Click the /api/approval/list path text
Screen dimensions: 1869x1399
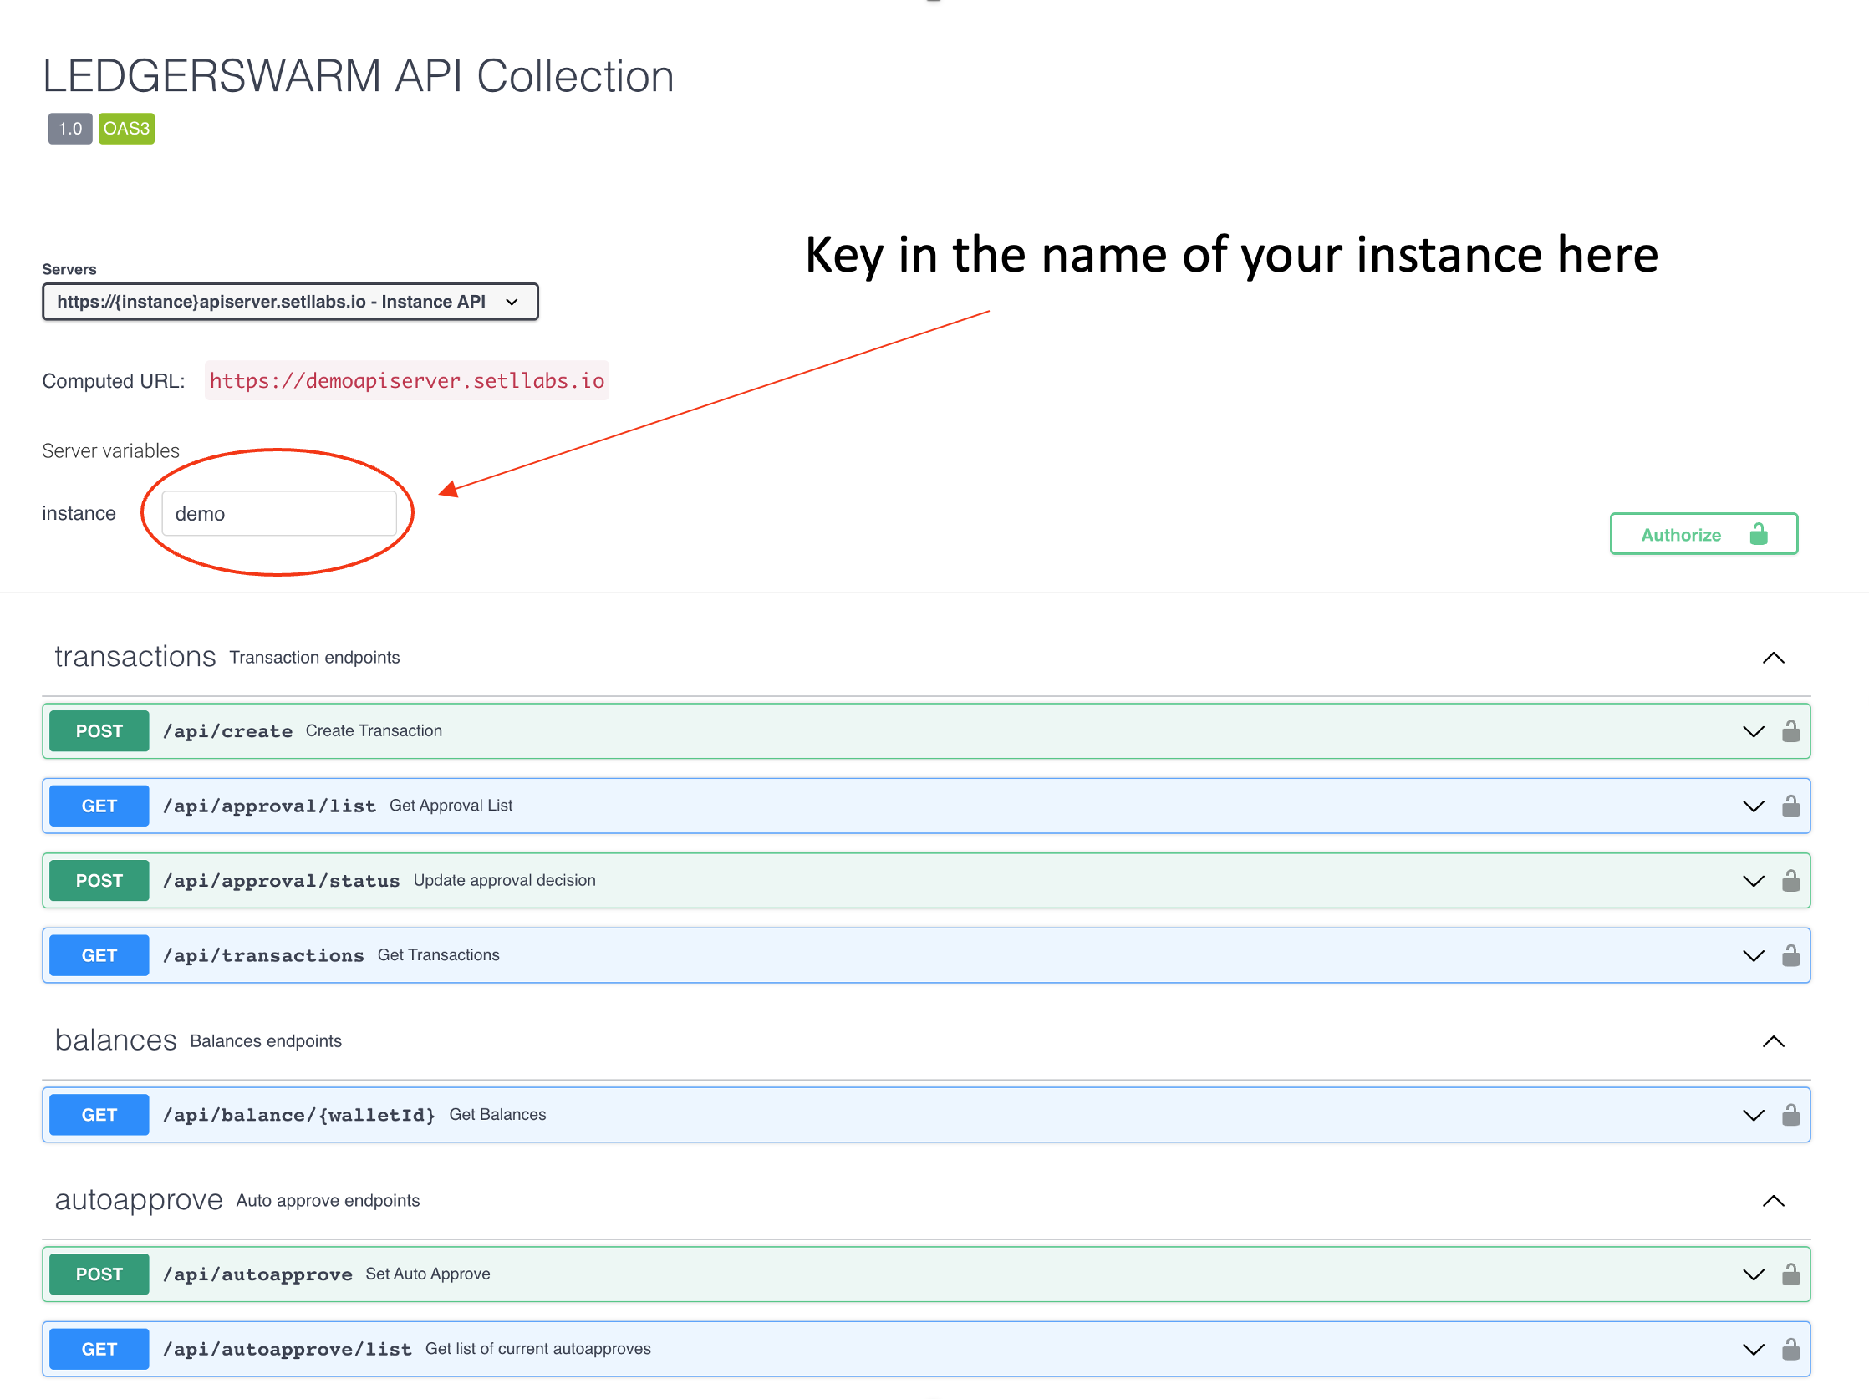coord(269,806)
